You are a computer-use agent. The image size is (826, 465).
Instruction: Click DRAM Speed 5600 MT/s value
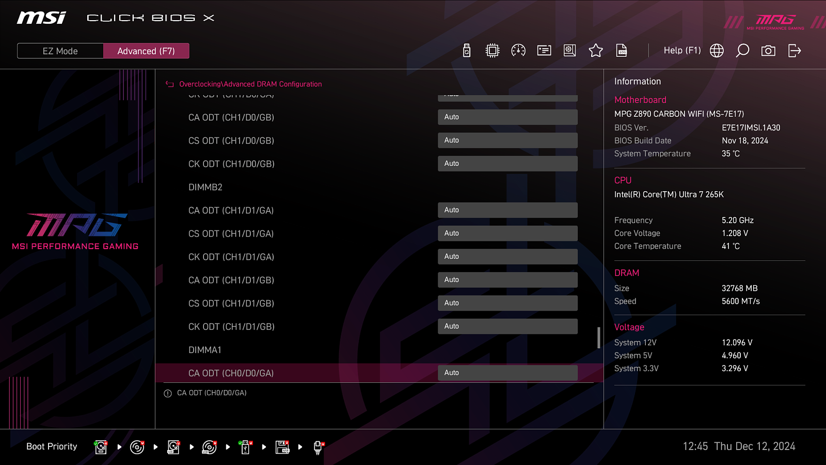[x=741, y=302]
